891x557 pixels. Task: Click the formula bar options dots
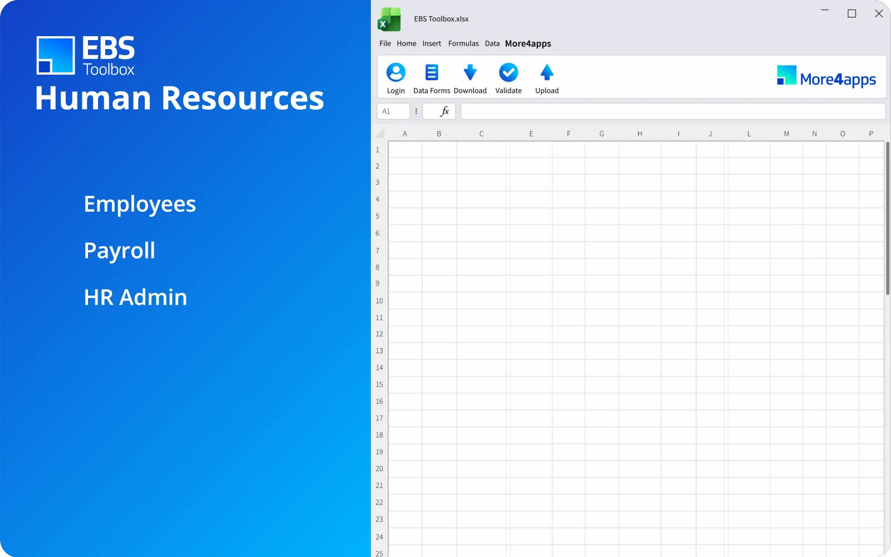point(416,111)
